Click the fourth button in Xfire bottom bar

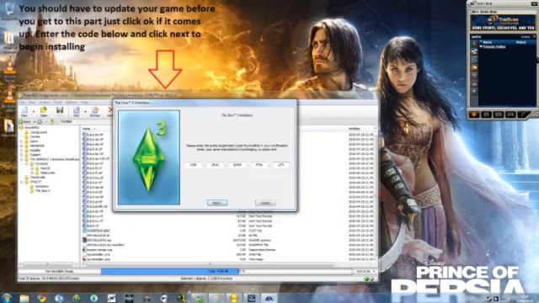coord(510,114)
